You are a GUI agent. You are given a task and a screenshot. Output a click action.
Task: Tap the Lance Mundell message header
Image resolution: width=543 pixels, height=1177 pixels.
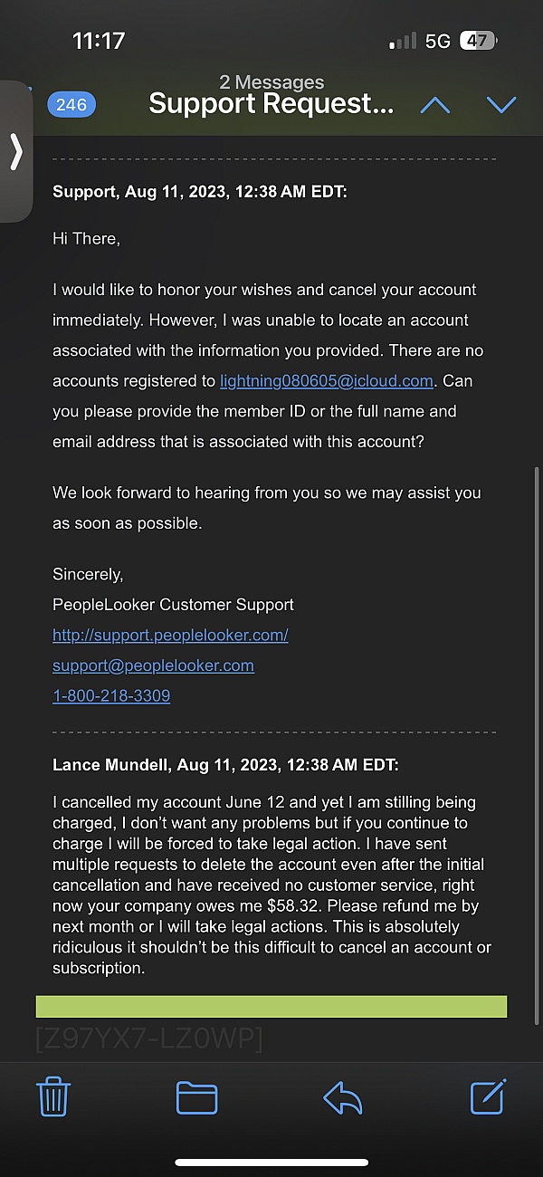pos(225,765)
